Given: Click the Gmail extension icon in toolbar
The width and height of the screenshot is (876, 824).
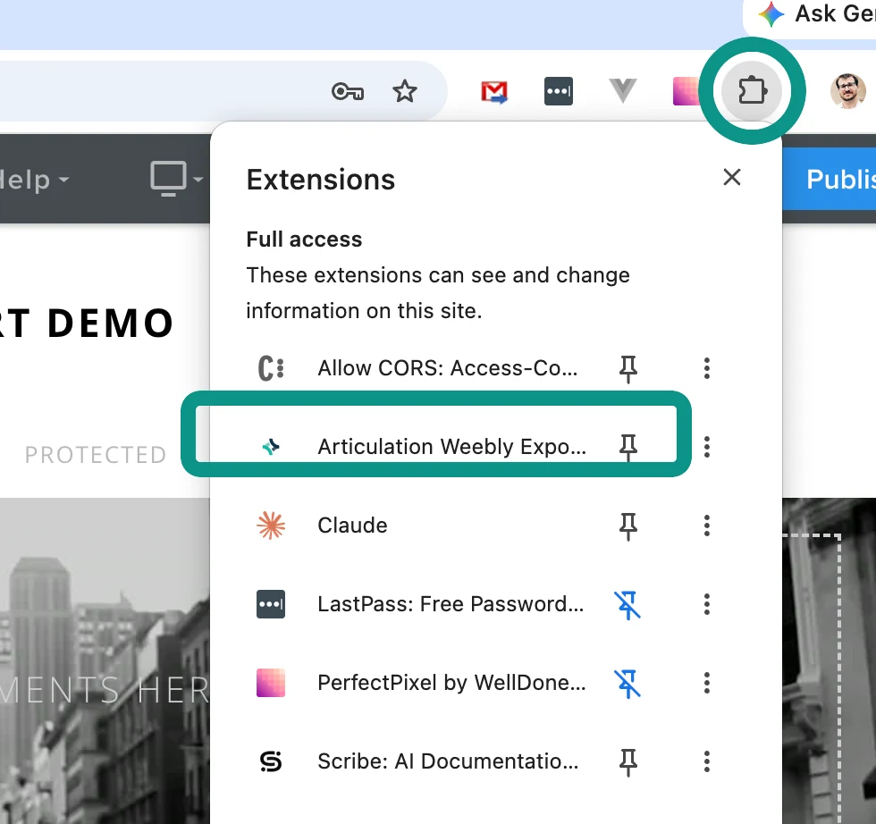Looking at the screenshot, I should tap(494, 92).
